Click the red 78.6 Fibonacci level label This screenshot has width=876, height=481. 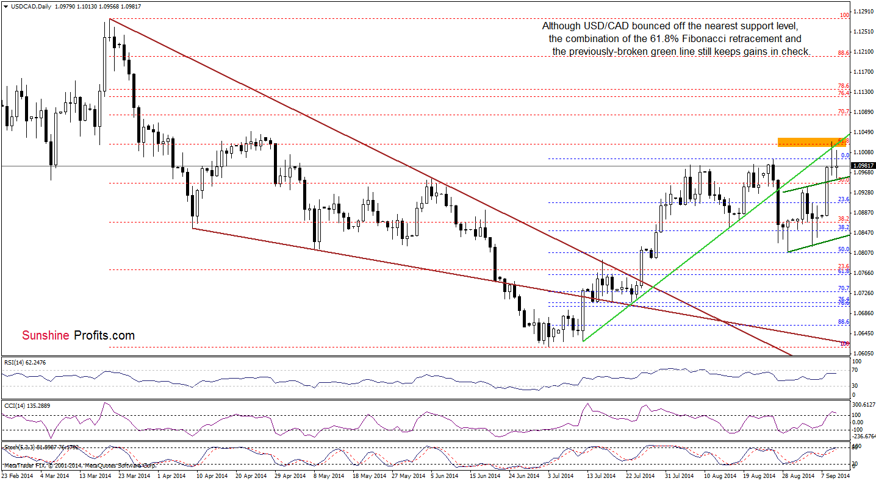click(x=844, y=86)
